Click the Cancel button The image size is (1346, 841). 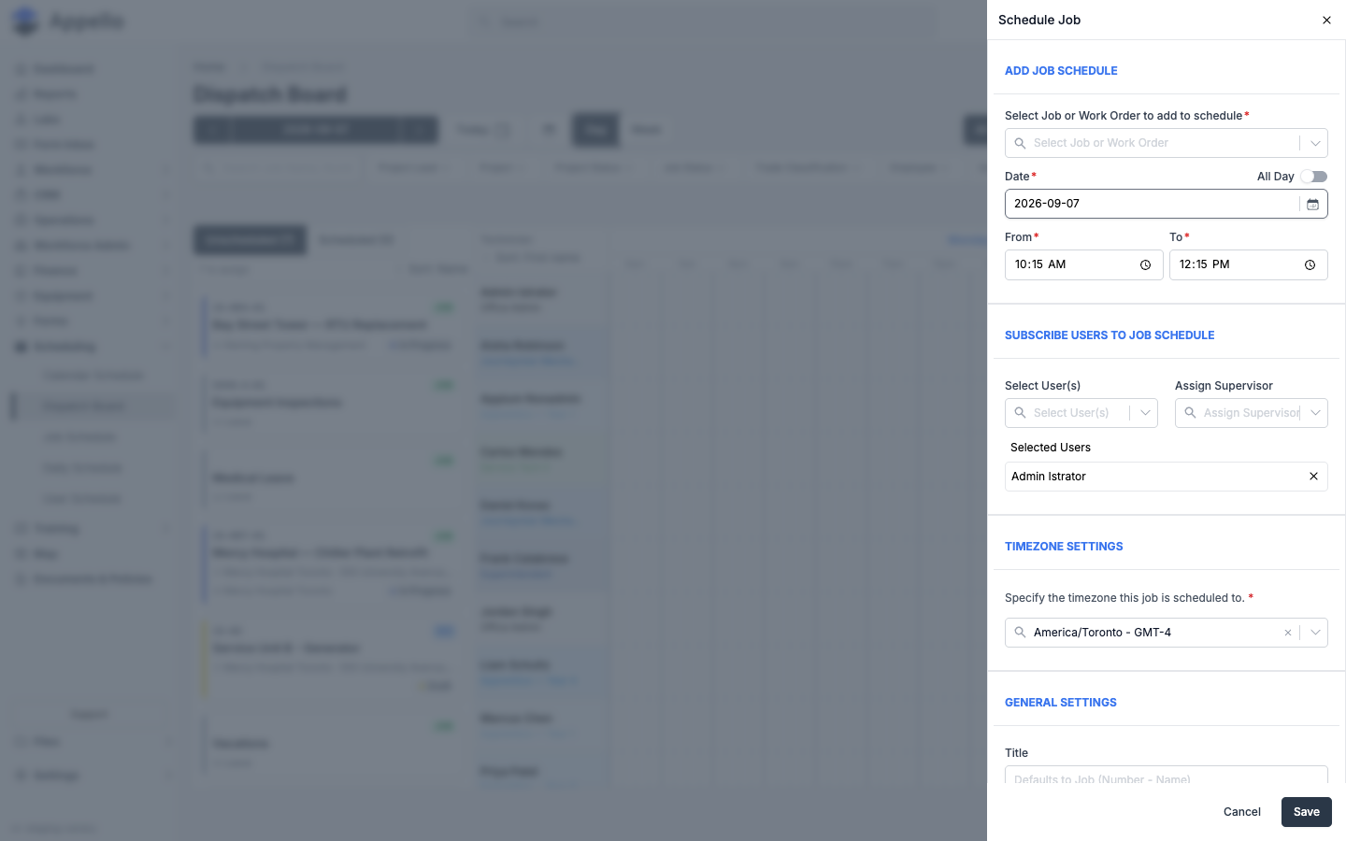[1241, 812]
